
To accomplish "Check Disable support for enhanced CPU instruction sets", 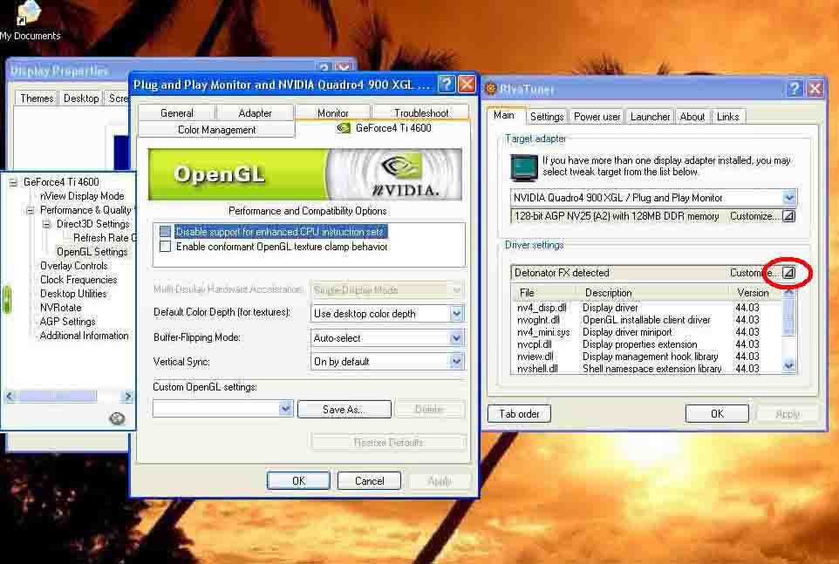I will (x=166, y=232).
